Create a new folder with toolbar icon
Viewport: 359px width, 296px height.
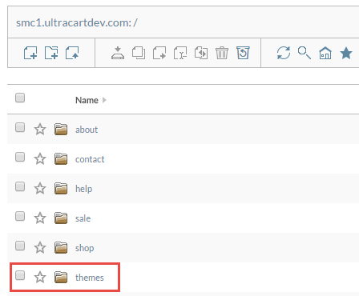[51, 53]
